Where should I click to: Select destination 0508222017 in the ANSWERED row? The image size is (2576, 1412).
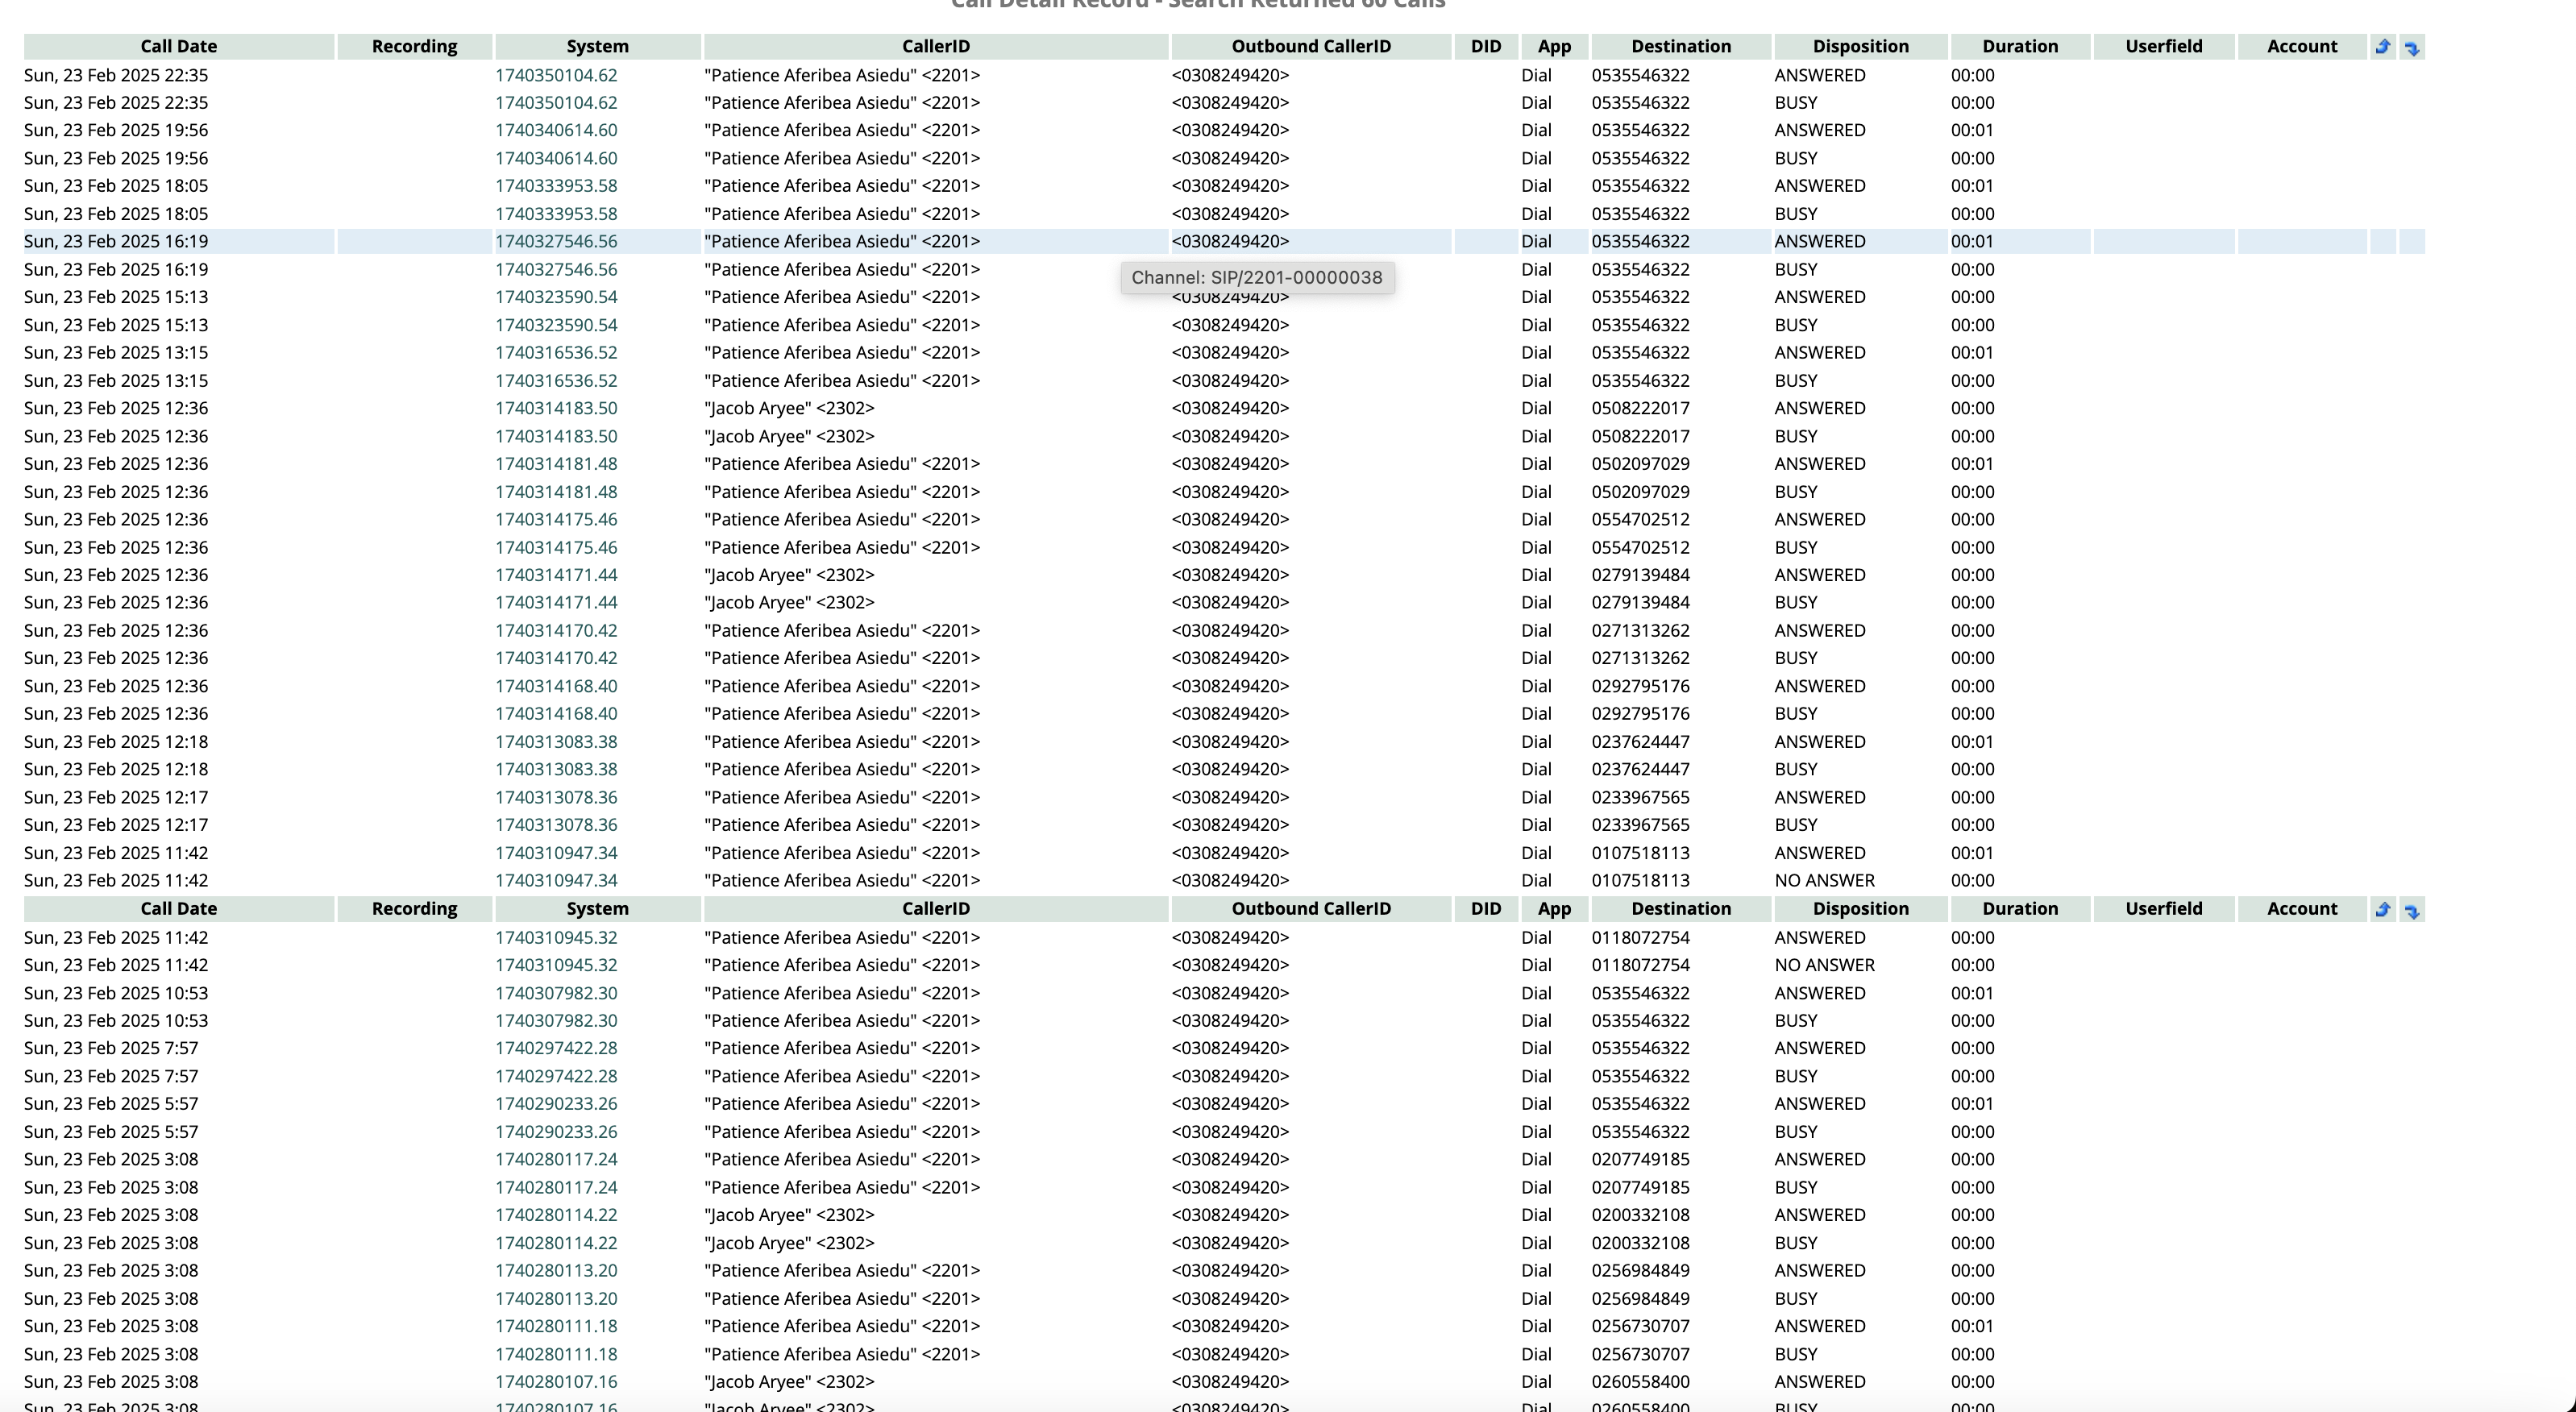1640,408
